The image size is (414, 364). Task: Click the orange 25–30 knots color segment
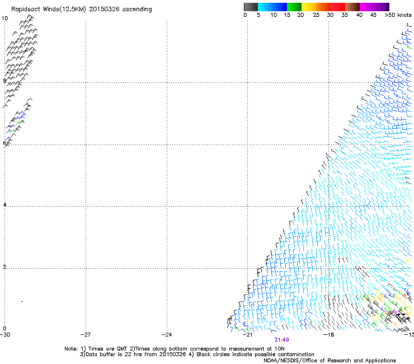point(323,7)
